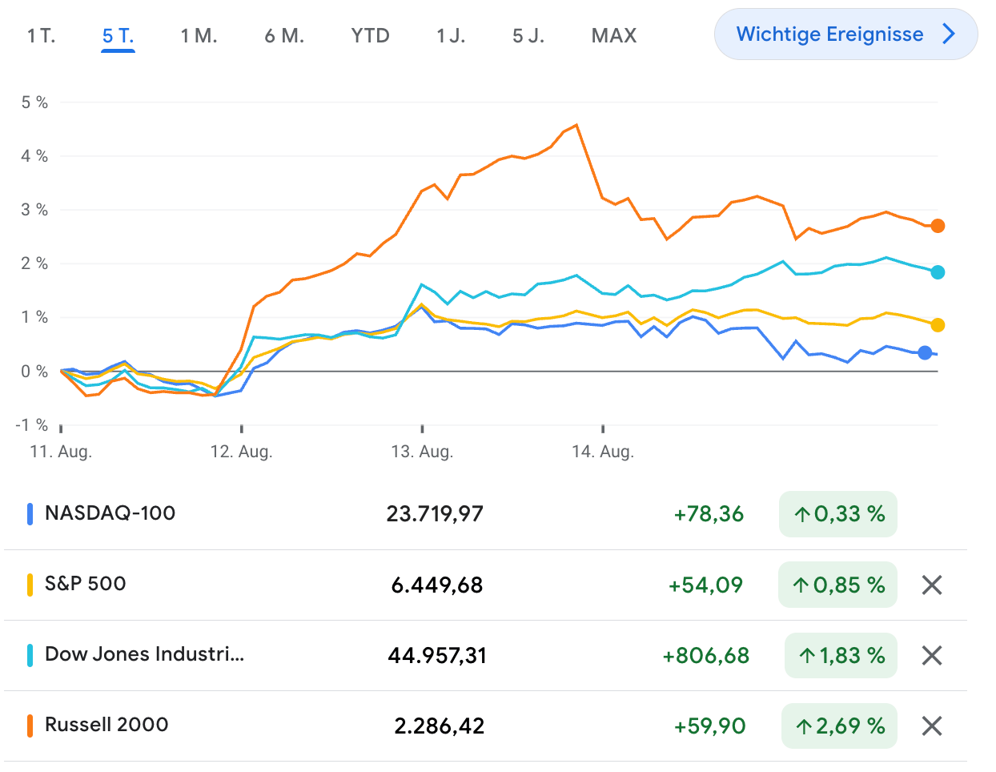Click the Russell 2000 change +59,90
This screenshot has width=996, height=772.
(709, 726)
